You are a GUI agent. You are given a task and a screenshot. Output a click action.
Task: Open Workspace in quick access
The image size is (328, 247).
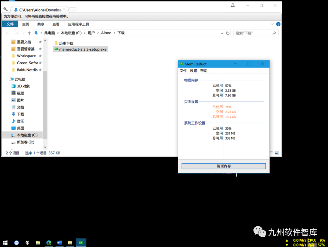pos(26,56)
